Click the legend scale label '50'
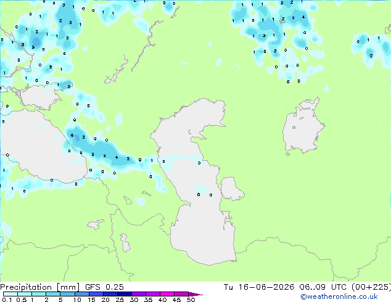This screenshot has height=302, width=391. click(x=191, y=300)
